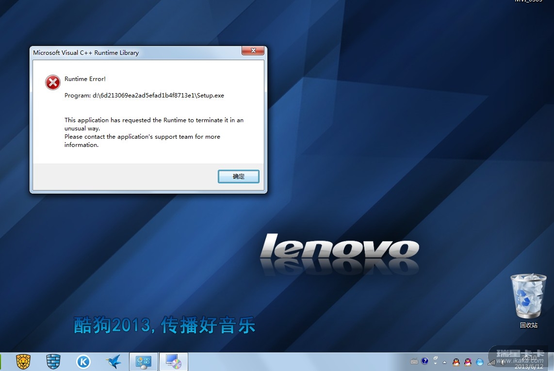Viewport: 554px width, 371px height.
Task: Switch to the setup installer taskbar window
Action: point(174,362)
